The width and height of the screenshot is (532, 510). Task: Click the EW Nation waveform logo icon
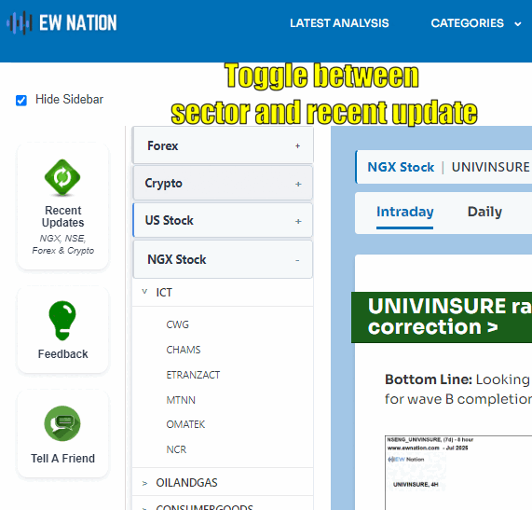pyautogui.click(x=20, y=23)
